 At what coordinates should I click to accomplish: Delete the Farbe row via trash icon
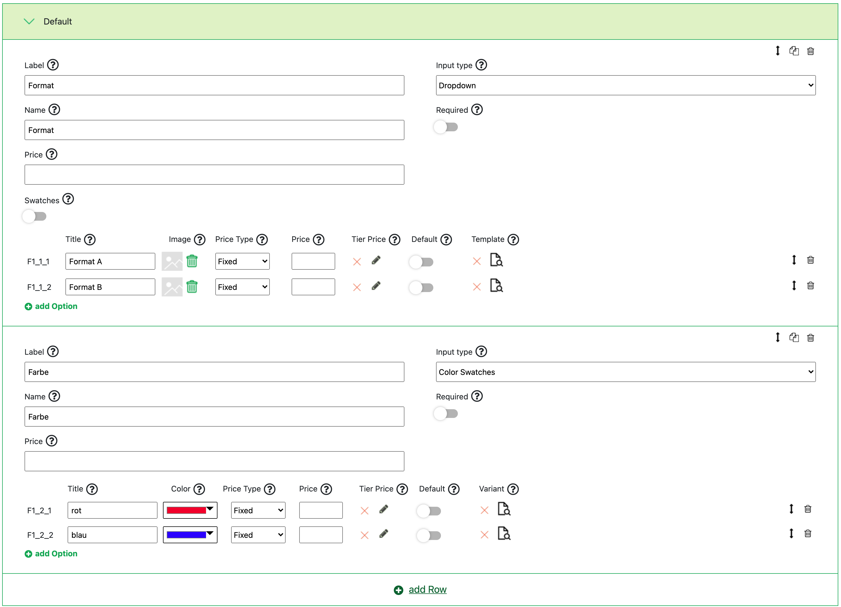810,338
